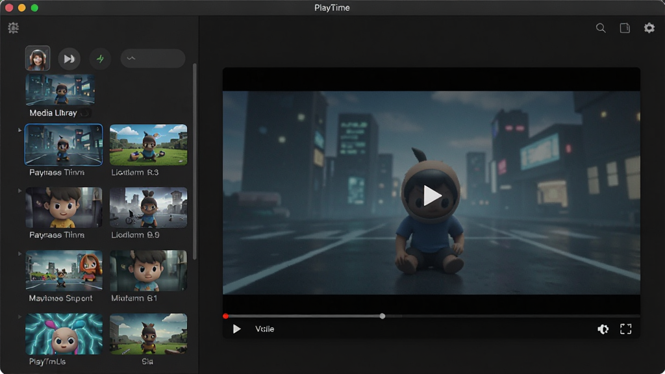Click the sidebar's vertical scrollbar

tap(195, 161)
